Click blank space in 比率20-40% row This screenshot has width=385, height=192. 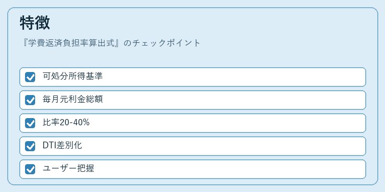tap(233, 123)
